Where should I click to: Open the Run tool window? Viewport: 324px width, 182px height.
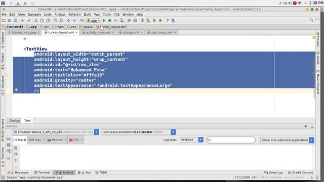(x=85, y=172)
